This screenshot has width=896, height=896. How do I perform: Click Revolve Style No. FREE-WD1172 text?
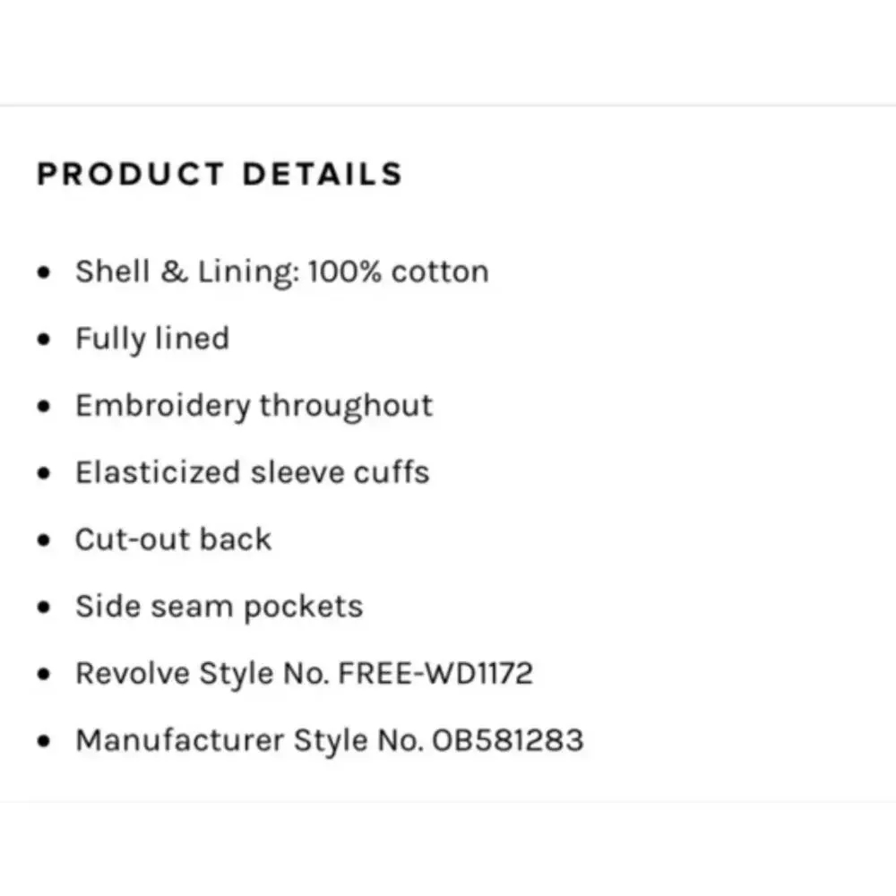coord(305,673)
